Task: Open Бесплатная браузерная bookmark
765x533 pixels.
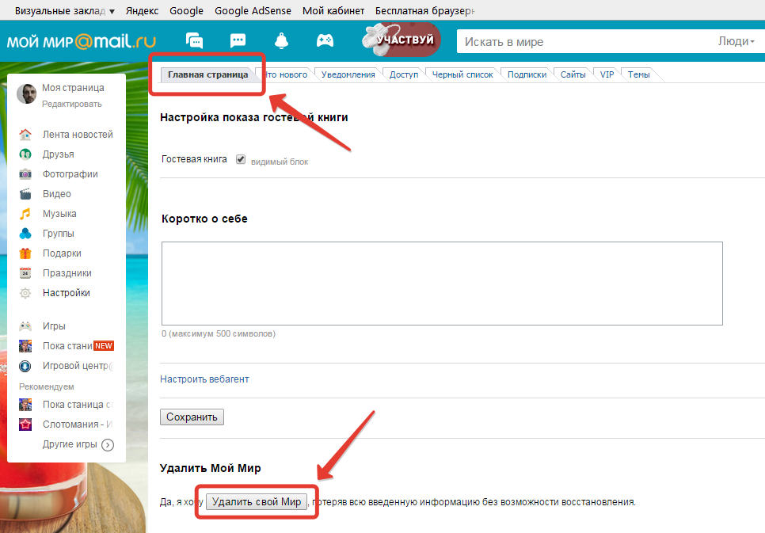Action: [x=425, y=11]
